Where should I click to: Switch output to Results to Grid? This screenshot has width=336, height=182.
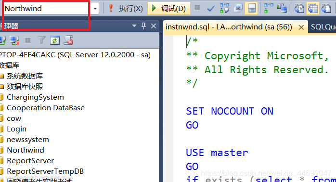[x=313, y=8]
